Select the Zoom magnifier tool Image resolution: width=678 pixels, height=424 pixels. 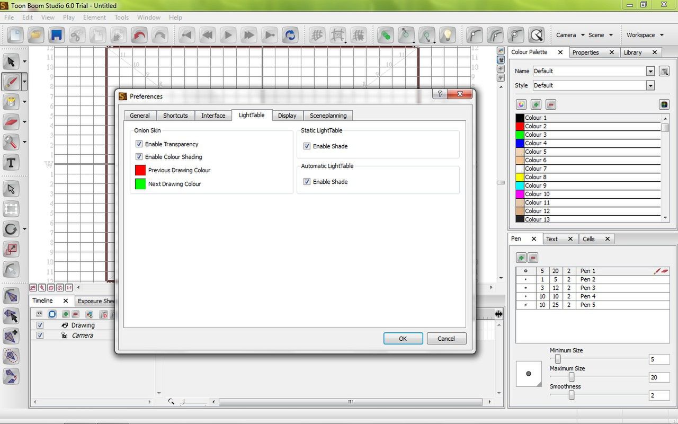(x=11, y=142)
